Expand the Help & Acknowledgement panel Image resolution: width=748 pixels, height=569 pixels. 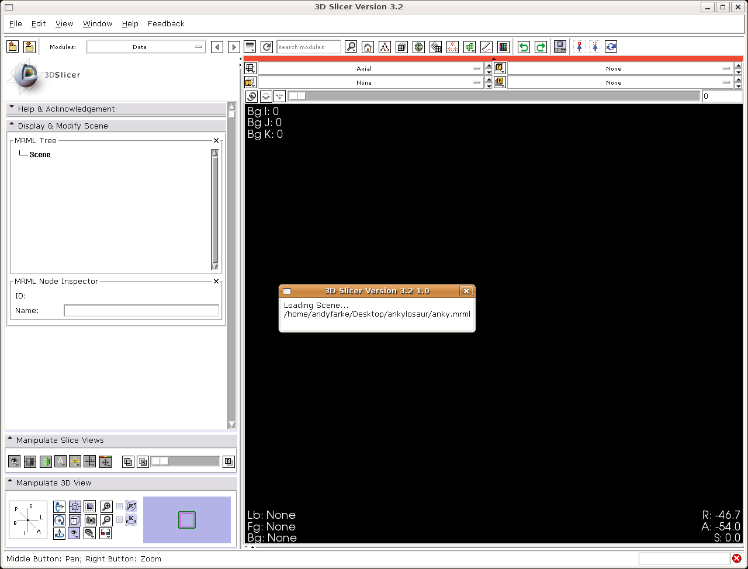pyautogui.click(x=116, y=109)
